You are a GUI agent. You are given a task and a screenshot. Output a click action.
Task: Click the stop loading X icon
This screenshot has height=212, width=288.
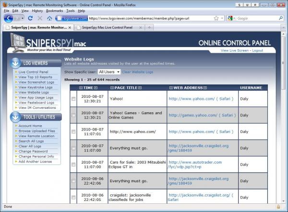click(40, 18)
